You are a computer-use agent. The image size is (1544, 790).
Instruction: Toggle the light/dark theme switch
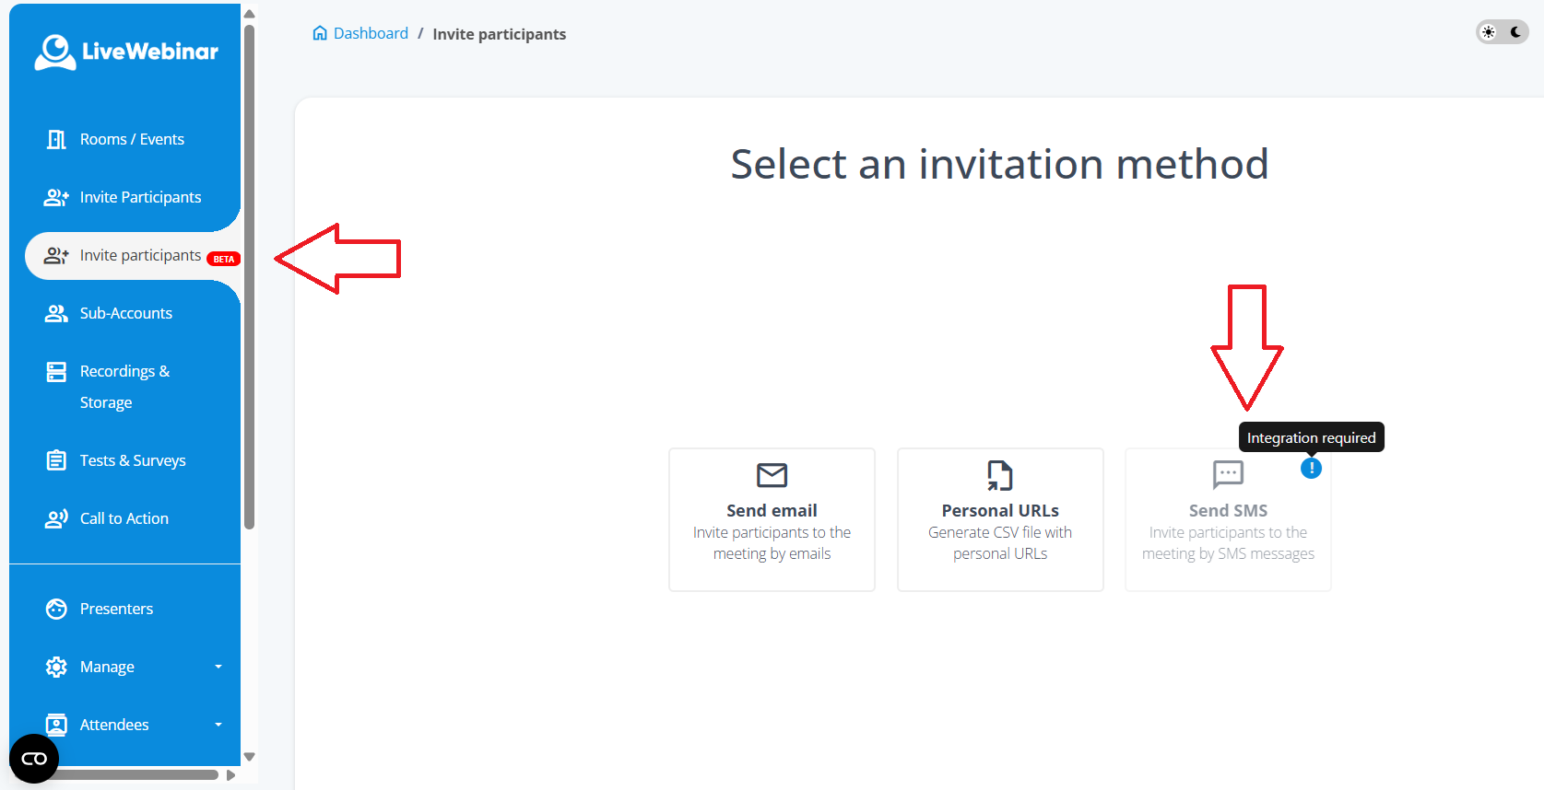click(1502, 32)
